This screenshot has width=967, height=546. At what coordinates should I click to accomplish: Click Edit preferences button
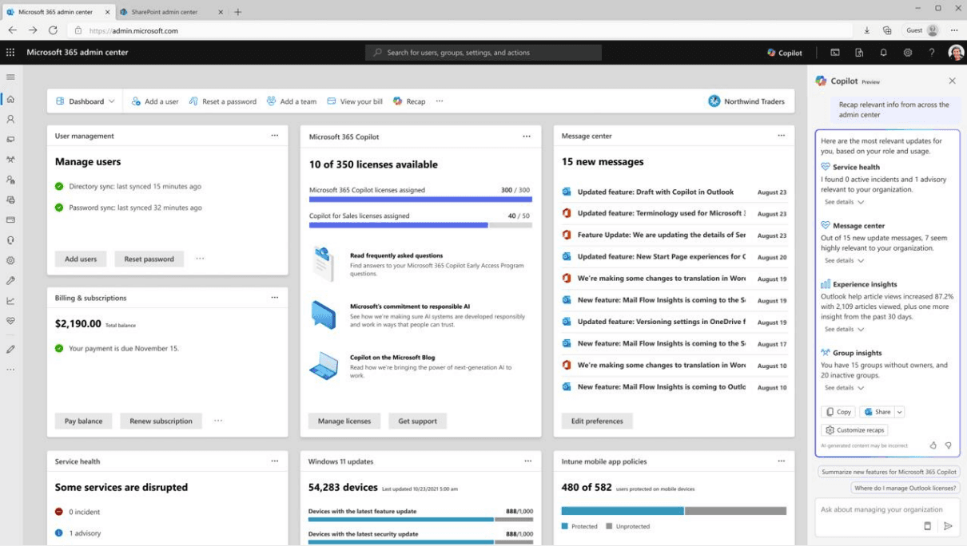click(598, 421)
